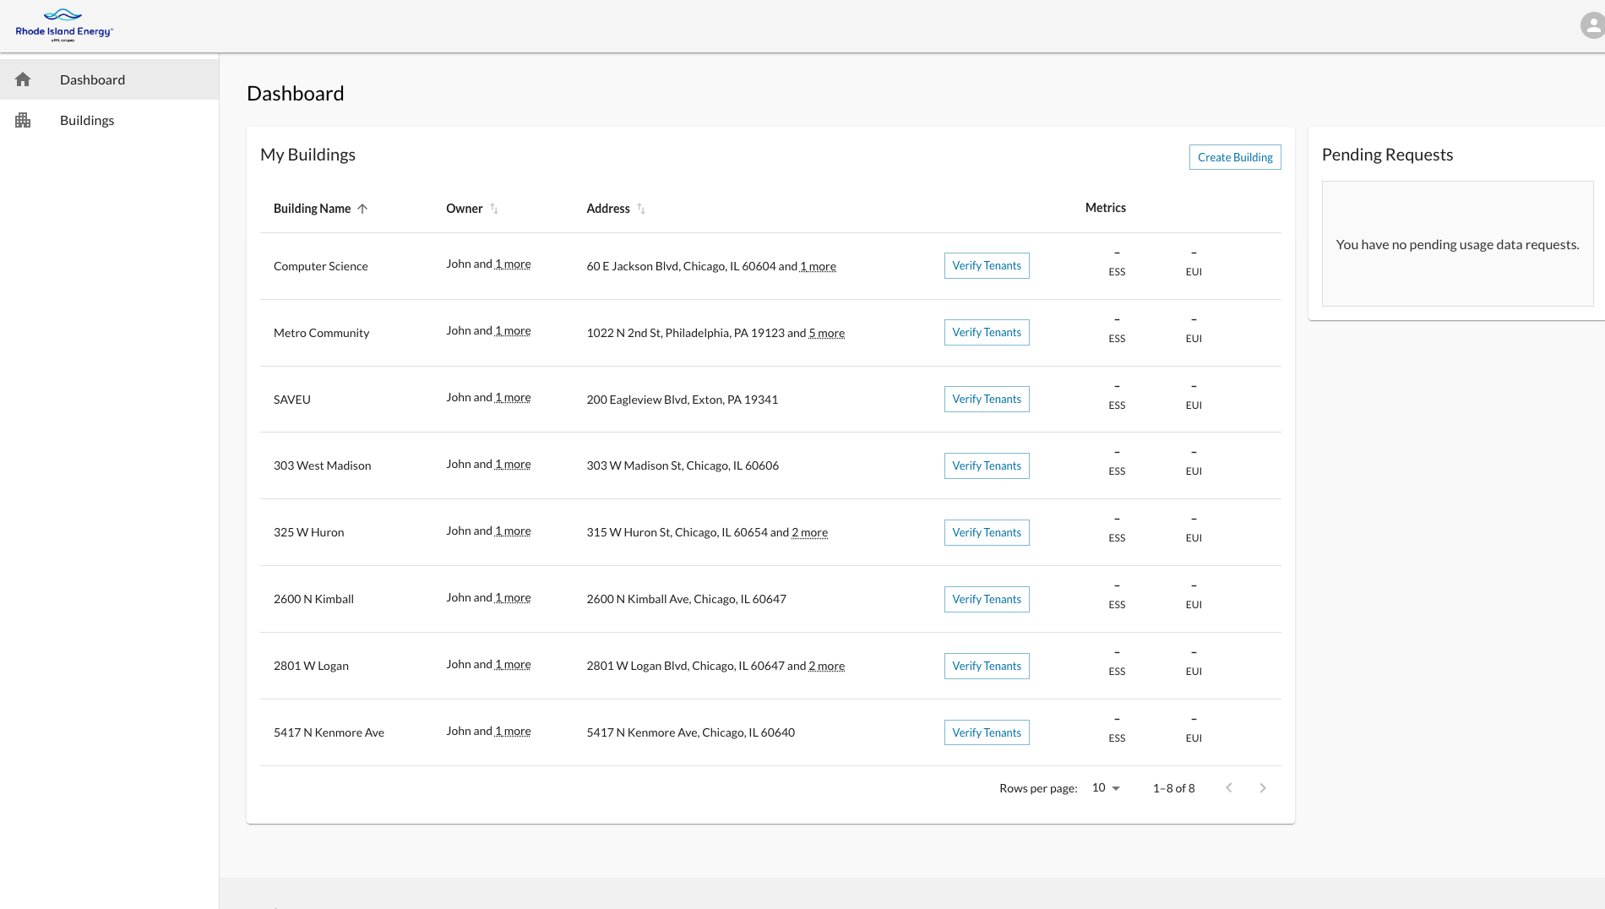Sort by Building Name arrow icon

coord(362,209)
